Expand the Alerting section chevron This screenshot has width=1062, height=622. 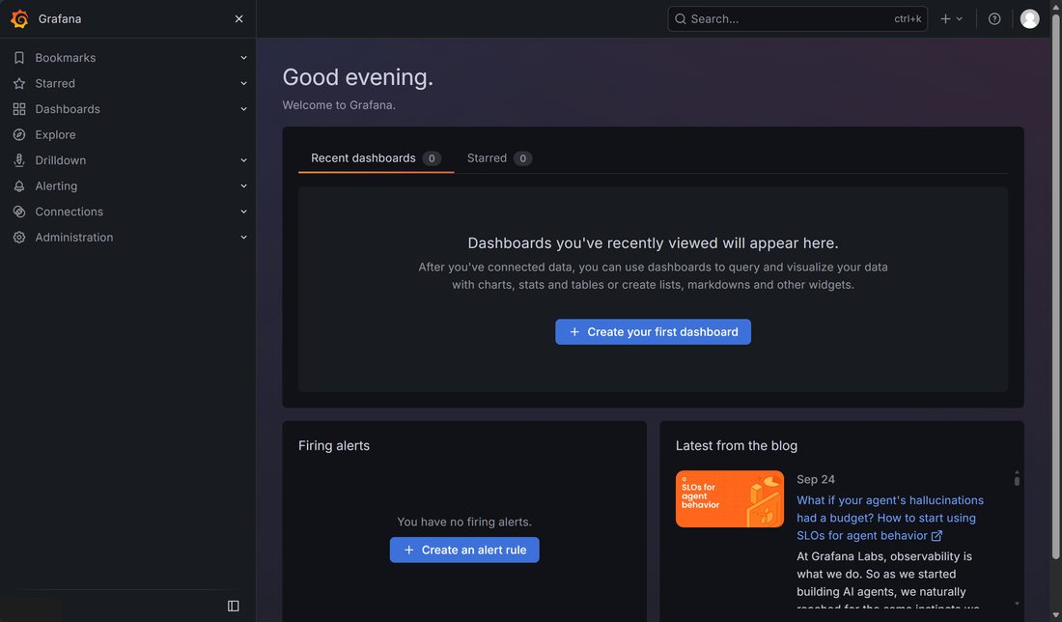pyautogui.click(x=244, y=186)
